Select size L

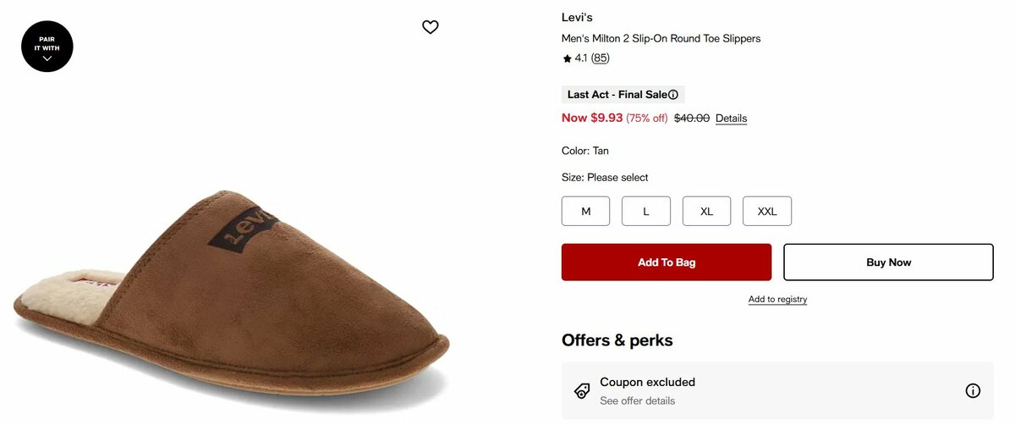point(646,212)
